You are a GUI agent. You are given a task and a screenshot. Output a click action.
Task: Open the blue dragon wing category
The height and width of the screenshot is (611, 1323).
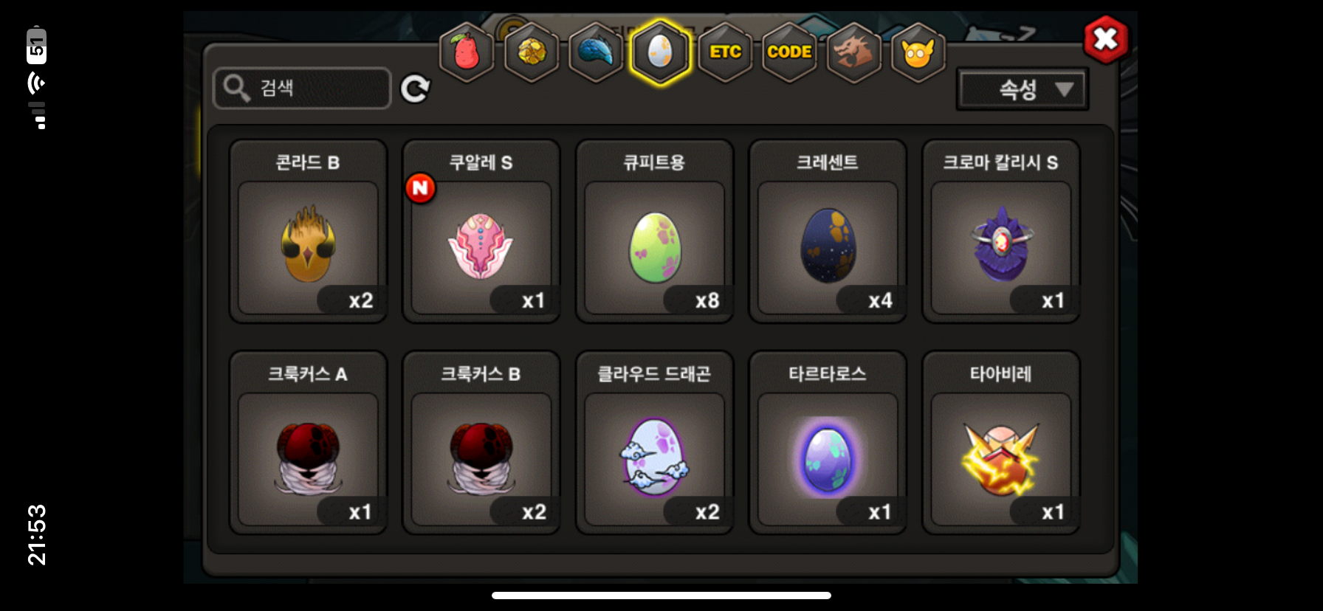[x=596, y=52]
